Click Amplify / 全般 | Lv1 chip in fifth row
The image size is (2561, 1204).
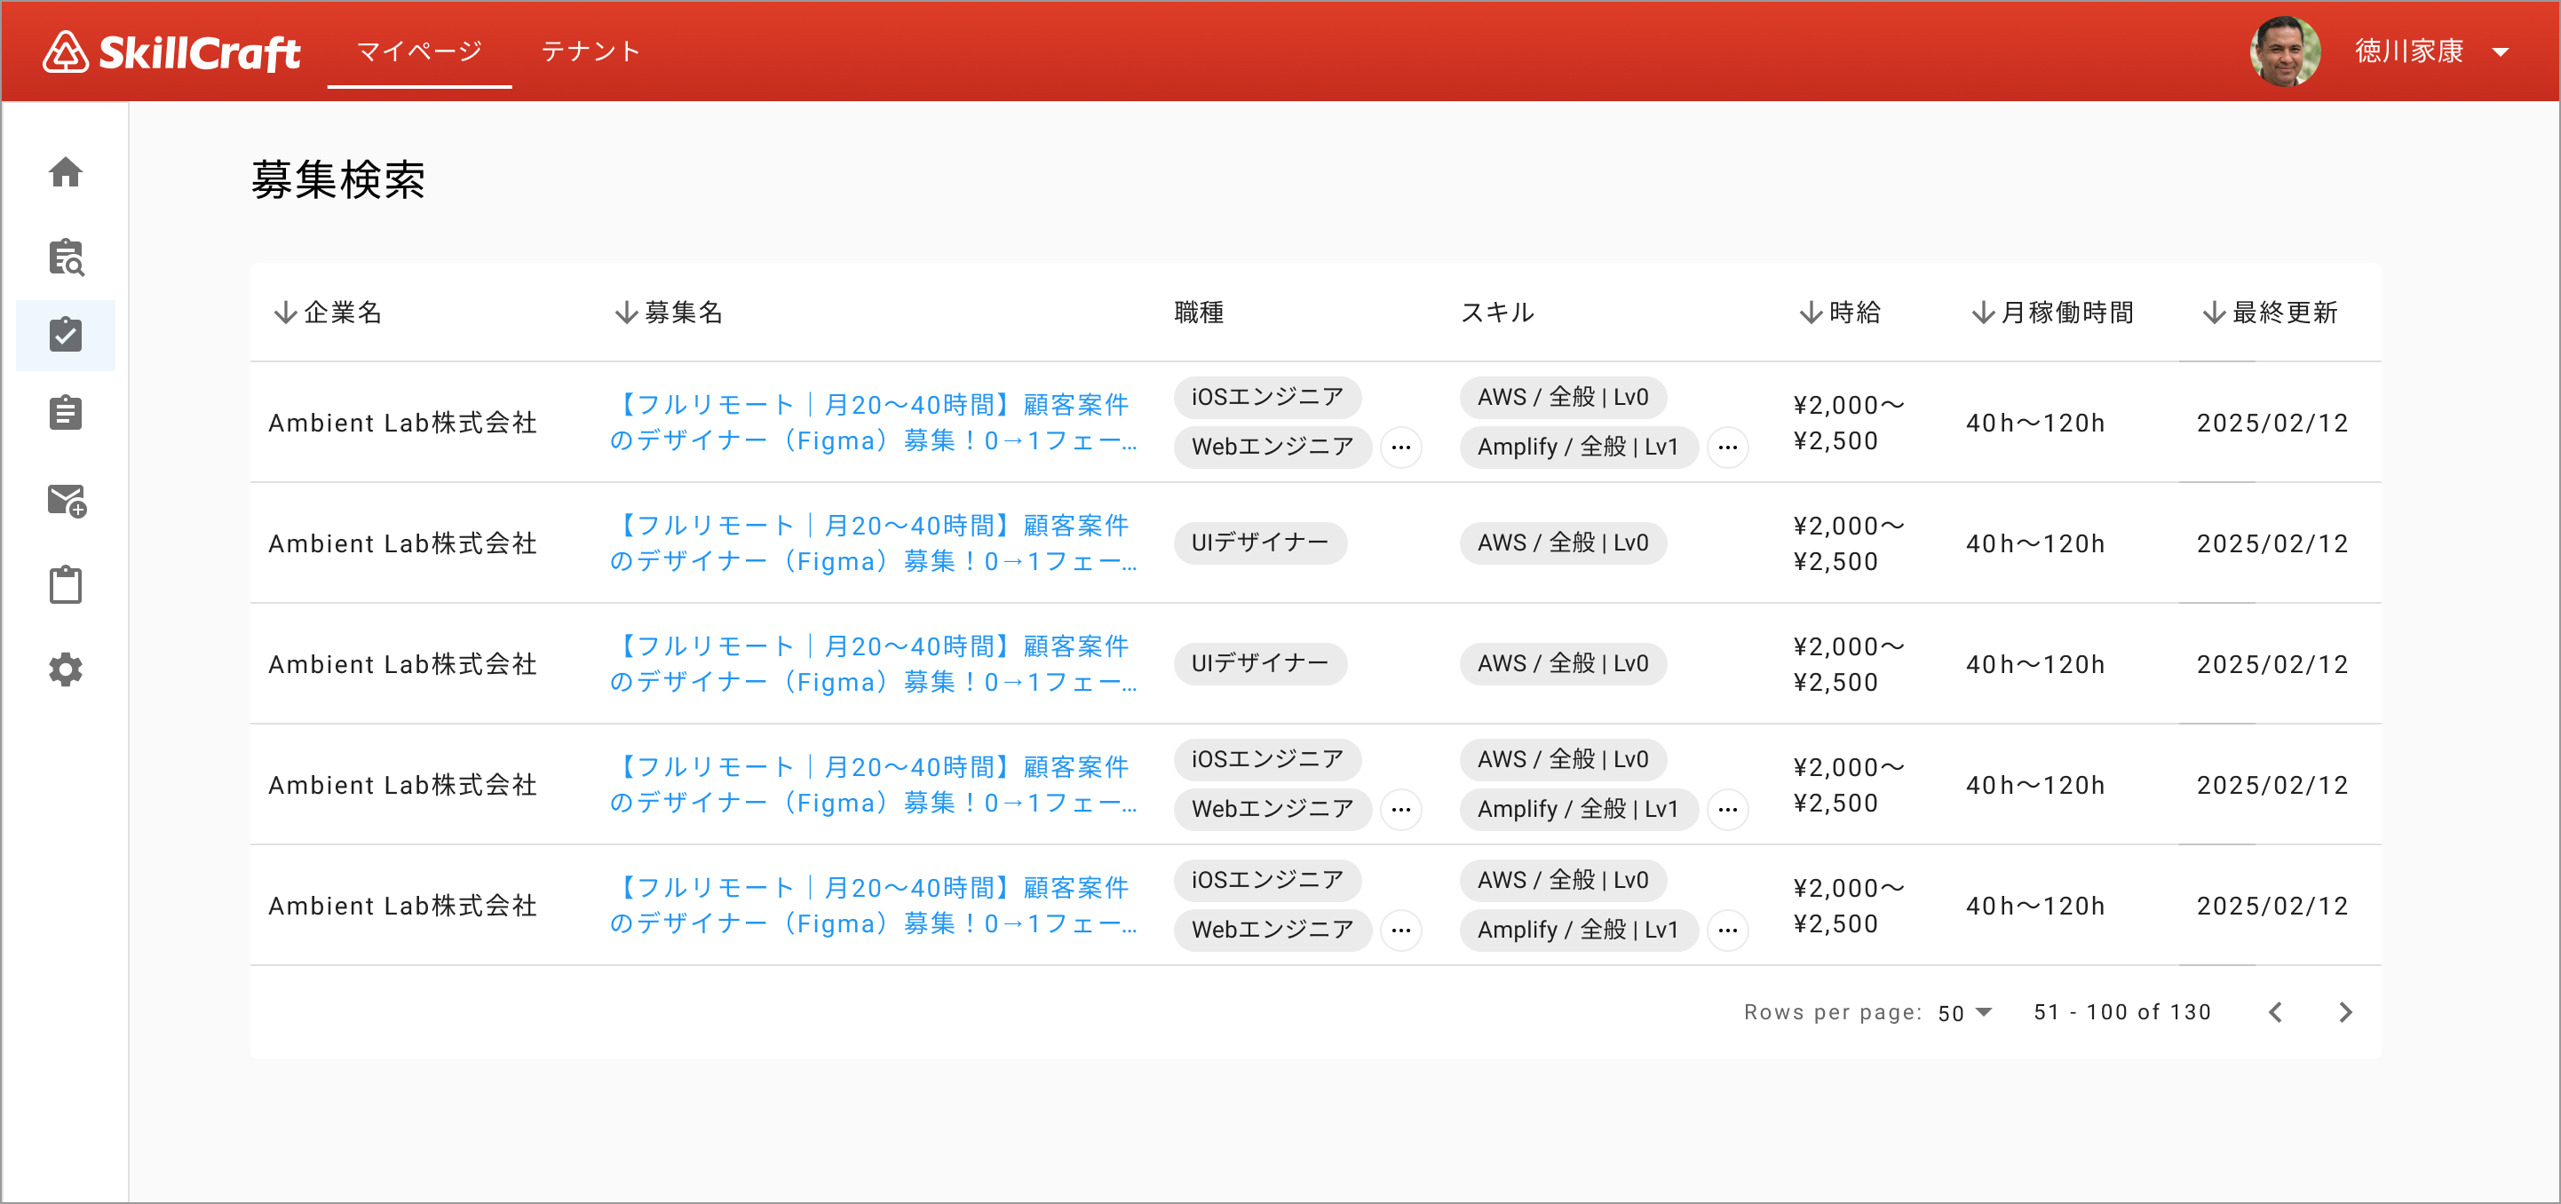[1579, 931]
